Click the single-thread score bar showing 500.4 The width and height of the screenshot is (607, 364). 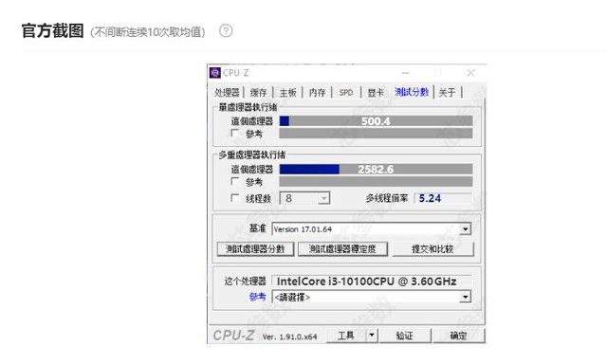(x=376, y=121)
